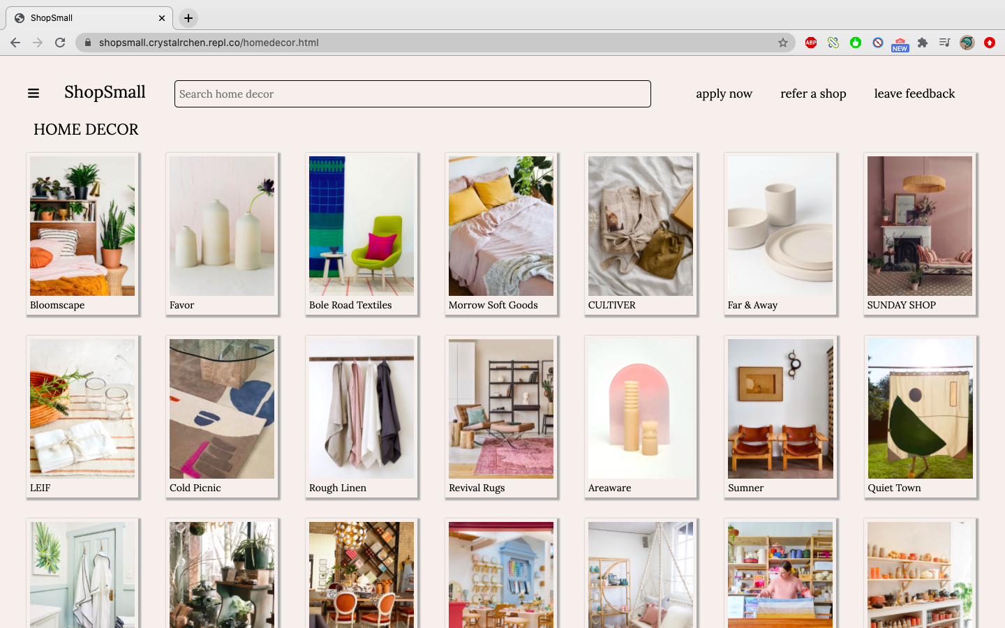This screenshot has width=1005, height=628.
Task: Open a new tab with plus button
Action: point(188,18)
